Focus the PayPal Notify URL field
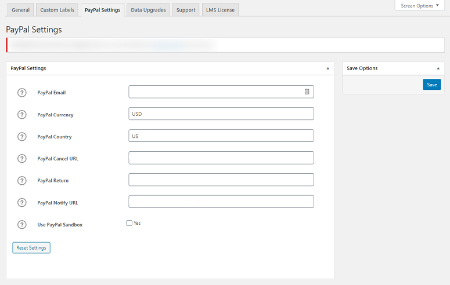Screen dimensions: 450x285 221,202
